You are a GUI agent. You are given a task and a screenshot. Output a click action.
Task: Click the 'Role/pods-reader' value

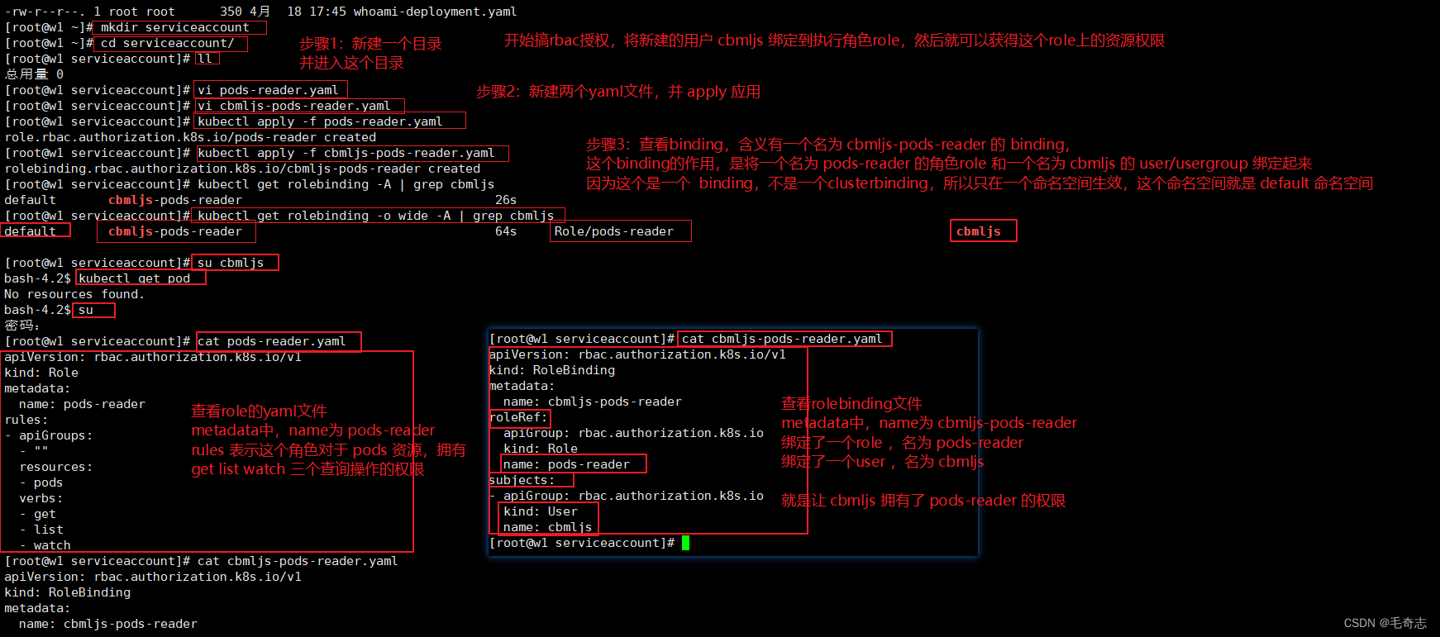click(613, 231)
